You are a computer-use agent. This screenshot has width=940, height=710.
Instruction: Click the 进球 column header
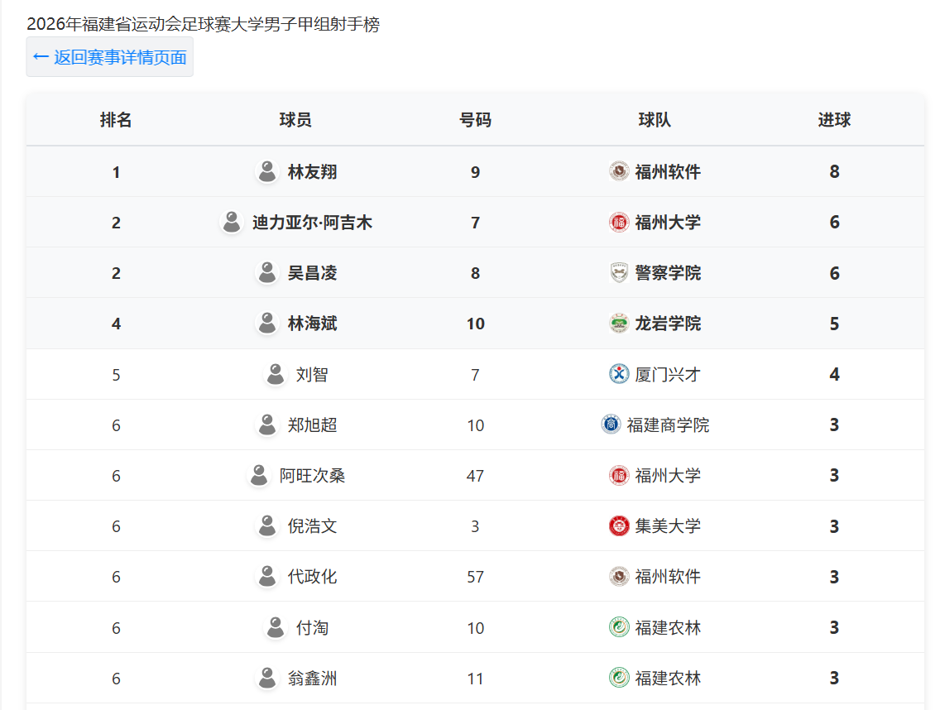(834, 120)
